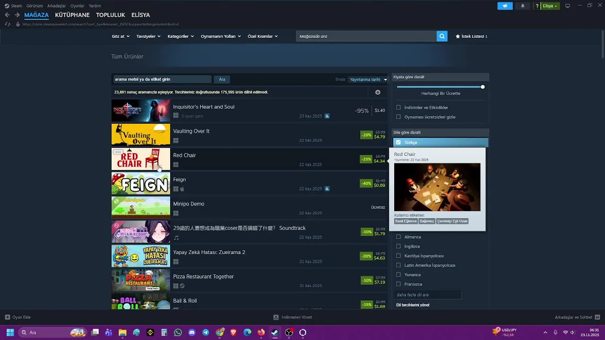This screenshot has height=340, width=605.
Task: Click the Ara search button
Action: point(222,79)
